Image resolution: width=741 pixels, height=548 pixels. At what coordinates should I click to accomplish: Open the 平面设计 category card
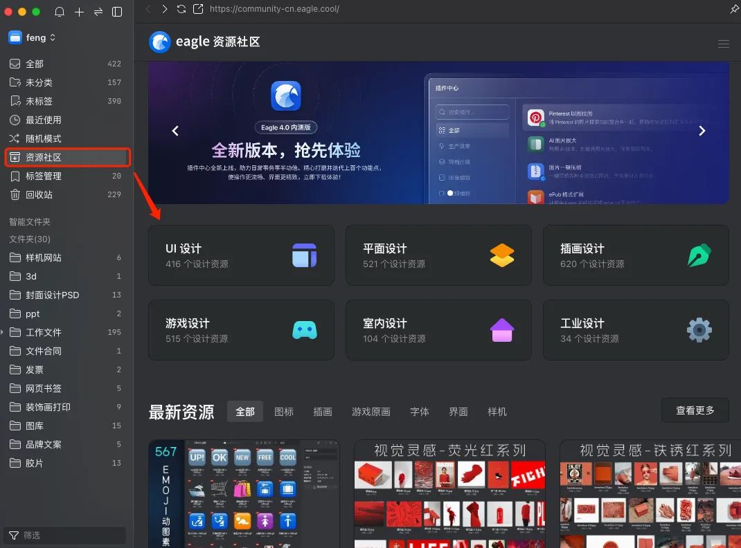coord(438,255)
